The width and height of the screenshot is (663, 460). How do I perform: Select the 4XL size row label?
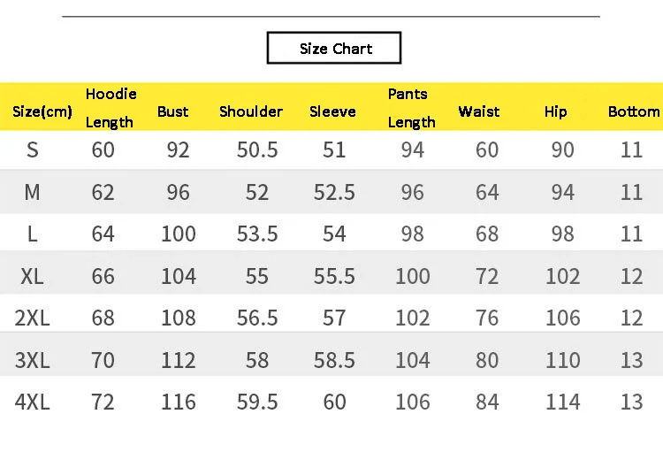coord(33,402)
